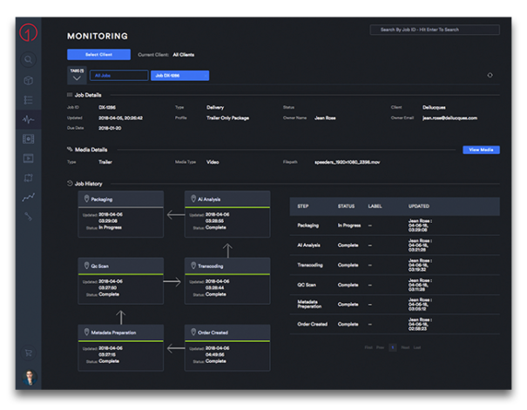This screenshot has width=527, height=410.
Task: Select the QC Scan row in the table
Action: [395, 285]
